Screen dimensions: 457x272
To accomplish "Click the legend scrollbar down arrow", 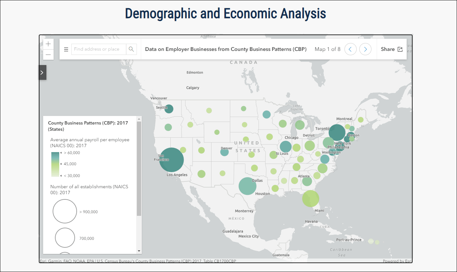I will (x=139, y=251).
